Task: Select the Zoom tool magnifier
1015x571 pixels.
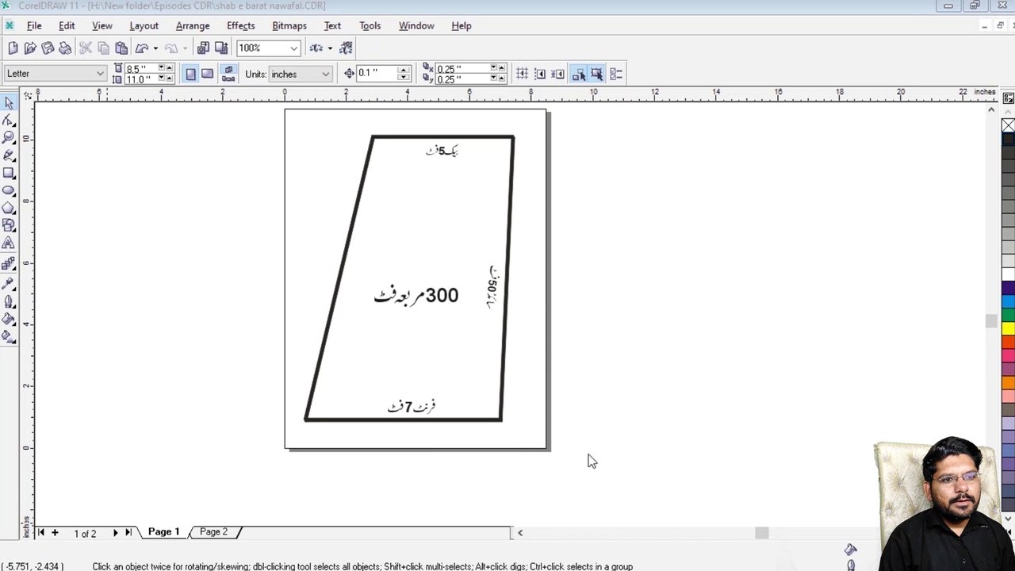Action: pyautogui.click(x=9, y=138)
